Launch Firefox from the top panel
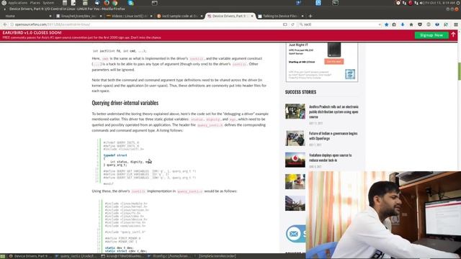Screen dimensions: 461x259 pos(107,3)
